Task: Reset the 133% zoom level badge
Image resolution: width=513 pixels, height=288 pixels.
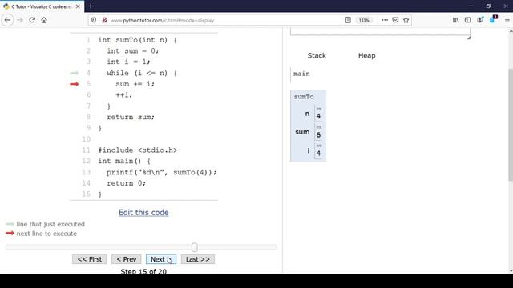Action: pos(364,20)
